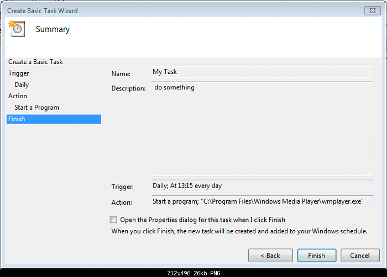Click the Finish button to create task
Viewport: 387px width, 277px height.
coord(316,255)
